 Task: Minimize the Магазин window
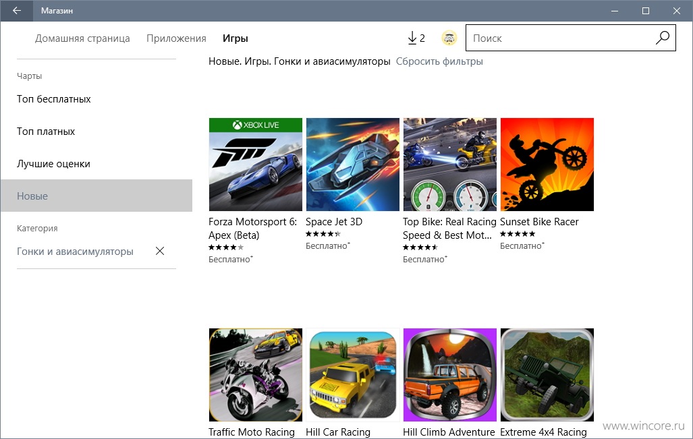coord(615,11)
